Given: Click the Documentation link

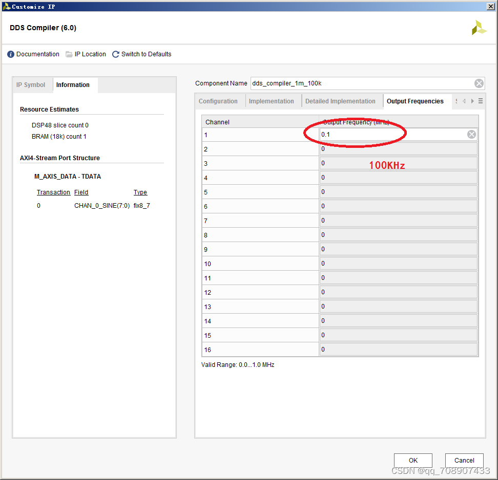Looking at the screenshot, I should (38, 54).
